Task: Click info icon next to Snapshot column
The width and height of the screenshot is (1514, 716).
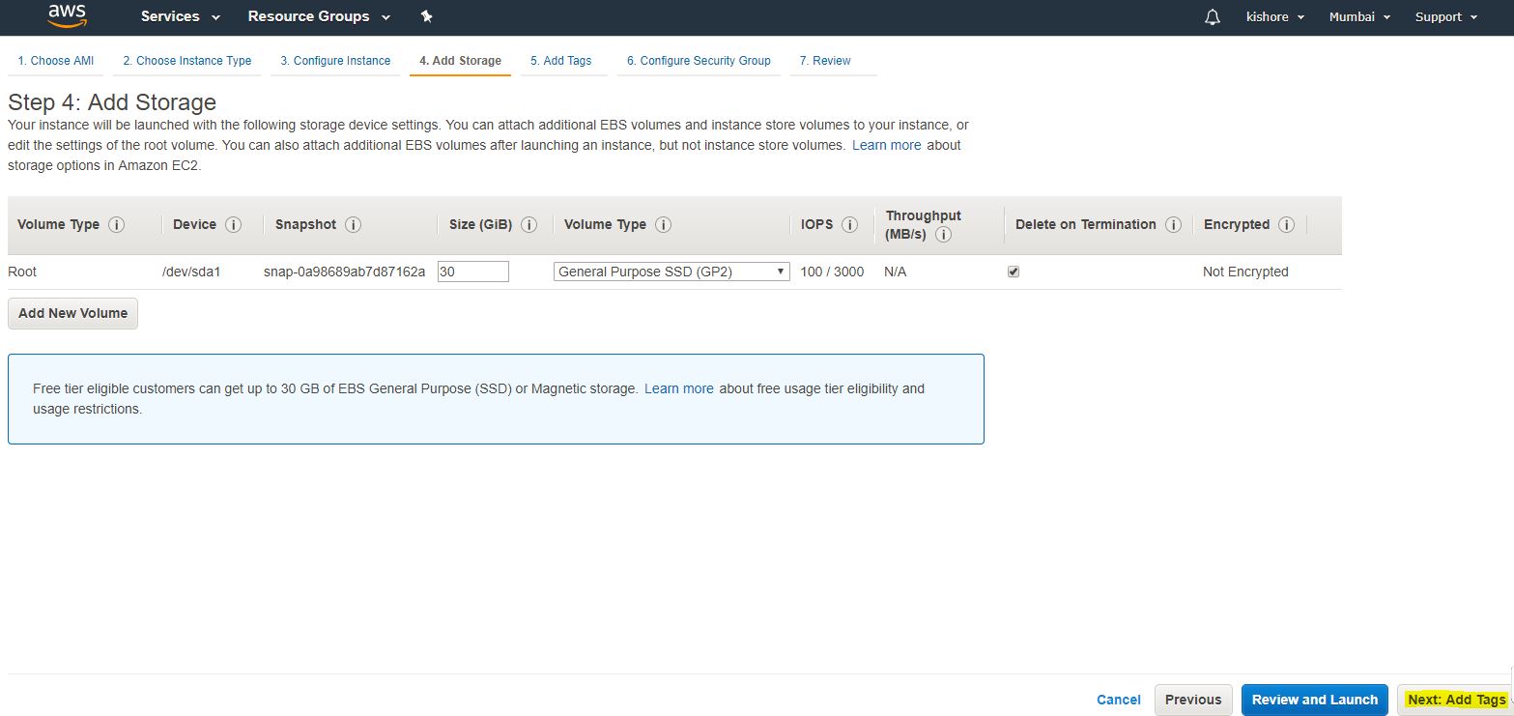Action: [x=353, y=224]
